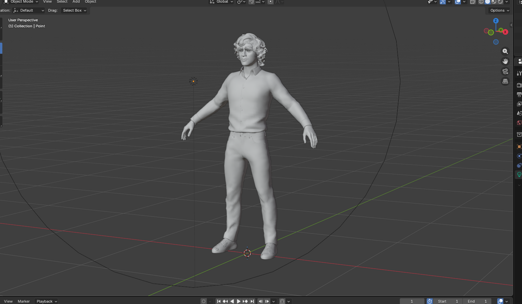The image size is (522, 304).
Task: Open the Object Constraints properties tab
Action: [x=519, y=165]
